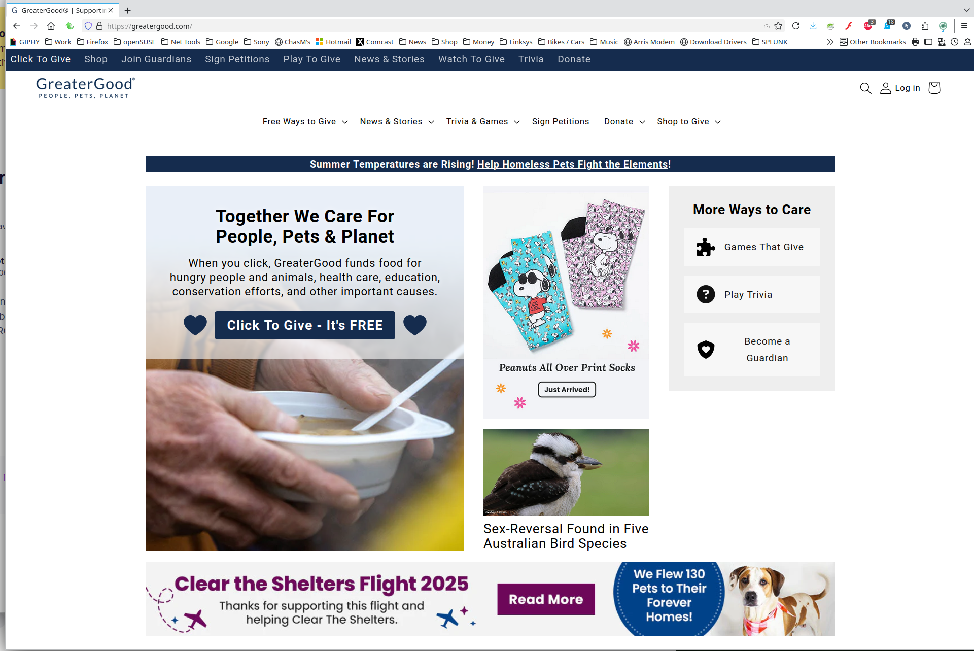Expand the Free Ways to Give dropdown
This screenshot has height=651, width=974.
pyautogui.click(x=305, y=122)
